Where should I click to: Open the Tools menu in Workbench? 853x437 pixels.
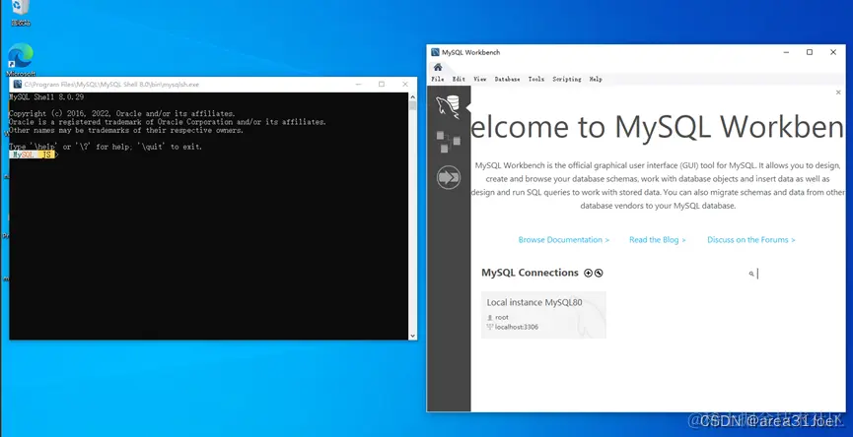535,80
